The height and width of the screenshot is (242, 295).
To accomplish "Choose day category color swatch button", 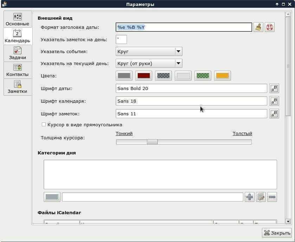I will (52, 197).
